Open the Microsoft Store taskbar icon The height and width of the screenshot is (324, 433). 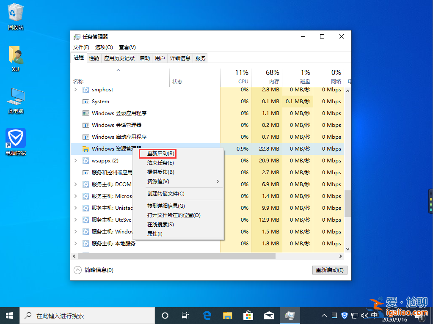coord(248,315)
